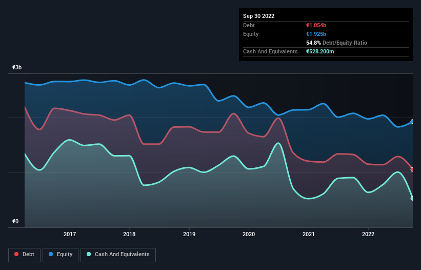Click the 2021 x-axis label

click(309, 234)
